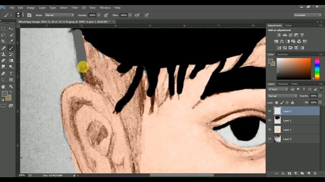The height and width of the screenshot is (182, 325).
Task: Open the brush Mode dropdown
Action: click(59, 15)
